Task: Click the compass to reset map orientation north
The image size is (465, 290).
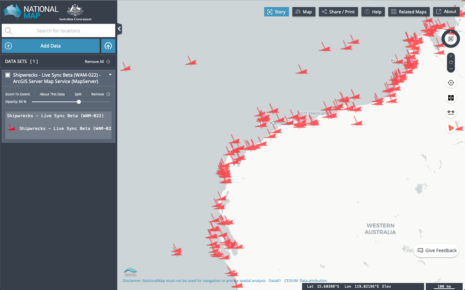Action: [451, 39]
